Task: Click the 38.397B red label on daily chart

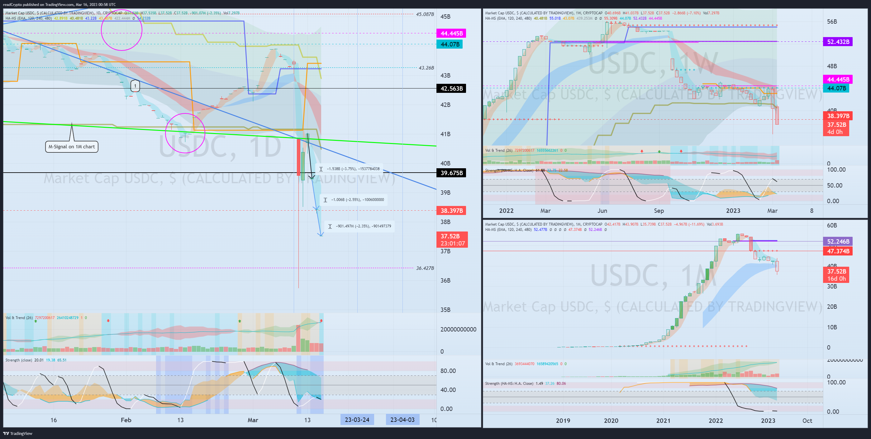Action: [x=451, y=210]
